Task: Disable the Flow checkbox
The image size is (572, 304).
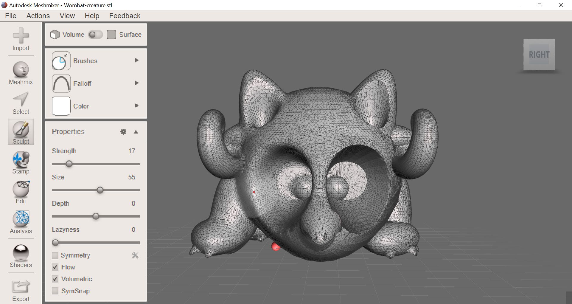Action: point(55,267)
